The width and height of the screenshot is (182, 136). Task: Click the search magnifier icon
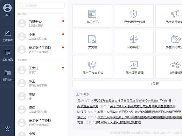point(21,6)
